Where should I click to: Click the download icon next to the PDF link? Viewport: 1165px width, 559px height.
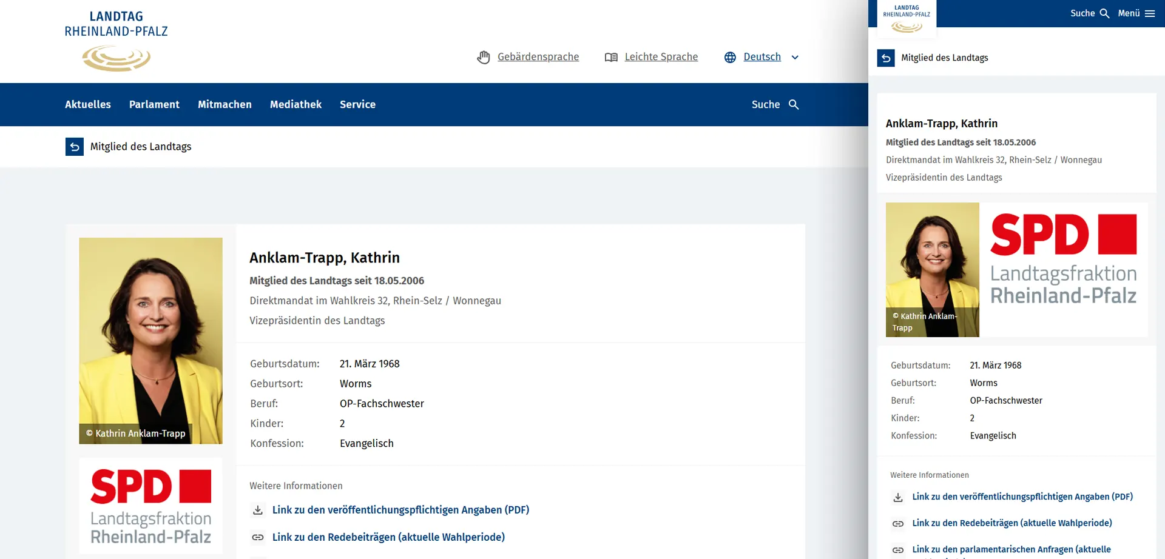click(x=258, y=510)
